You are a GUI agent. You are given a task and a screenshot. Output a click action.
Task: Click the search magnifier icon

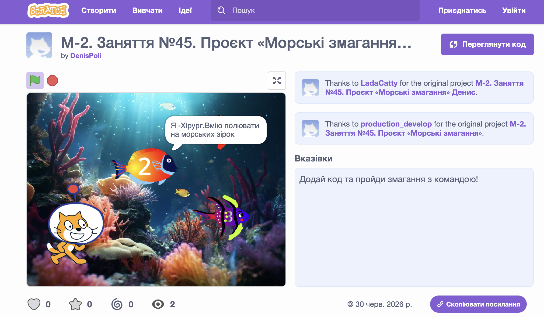(x=221, y=10)
